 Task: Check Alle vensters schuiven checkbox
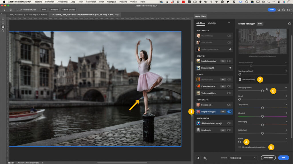(17, 10)
